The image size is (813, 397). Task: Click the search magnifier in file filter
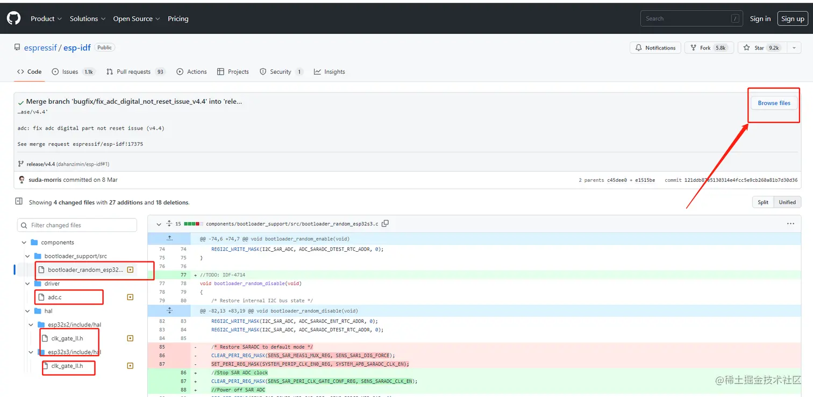24,225
